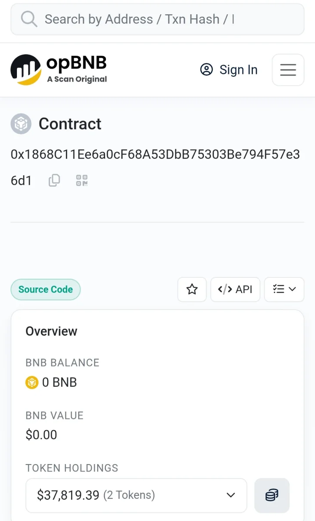Add contract to watch list star
Viewport: 315px width, 521px height.
[x=192, y=290]
